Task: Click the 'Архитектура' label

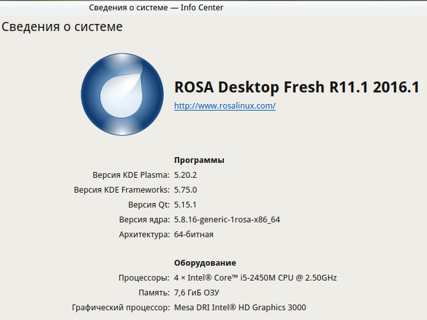Action: pyautogui.click(x=144, y=234)
